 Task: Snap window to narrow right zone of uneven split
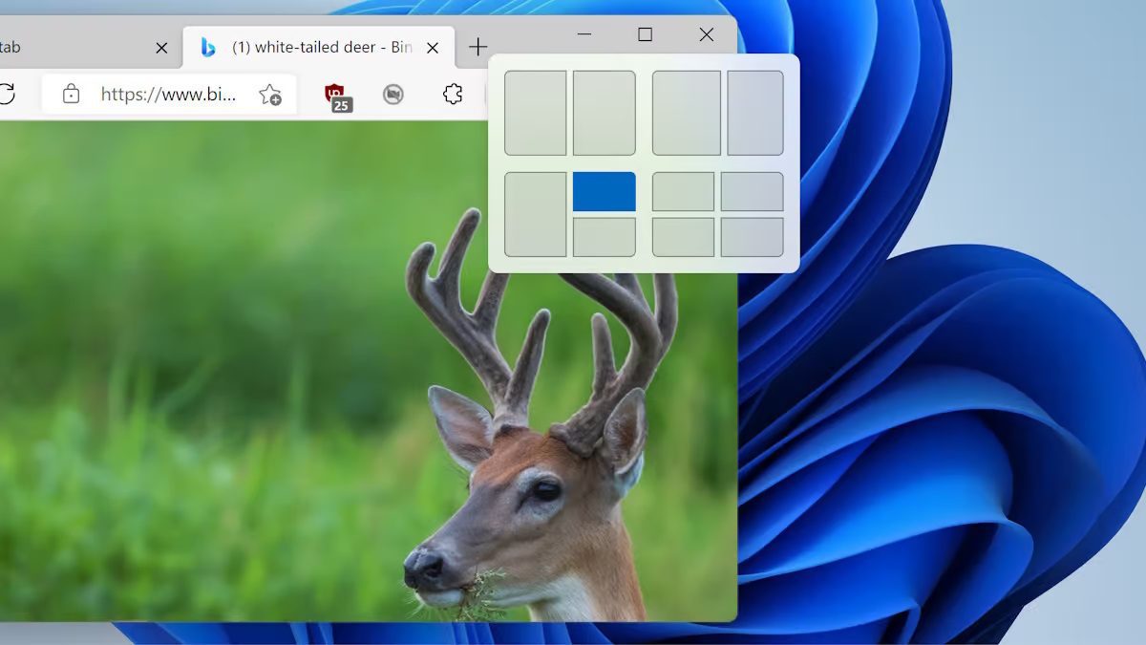point(755,113)
